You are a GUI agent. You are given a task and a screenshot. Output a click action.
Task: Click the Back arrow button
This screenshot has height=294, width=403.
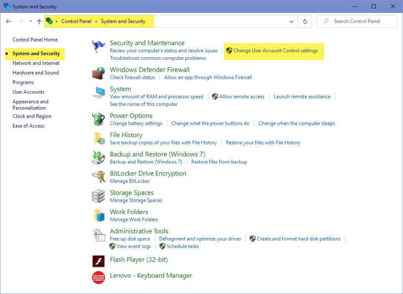pyautogui.click(x=8, y=21)
